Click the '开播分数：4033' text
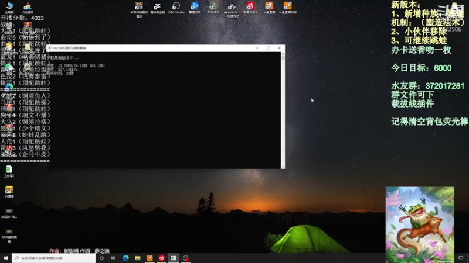Viewport: 469px width, 263px height. (22, 18)
